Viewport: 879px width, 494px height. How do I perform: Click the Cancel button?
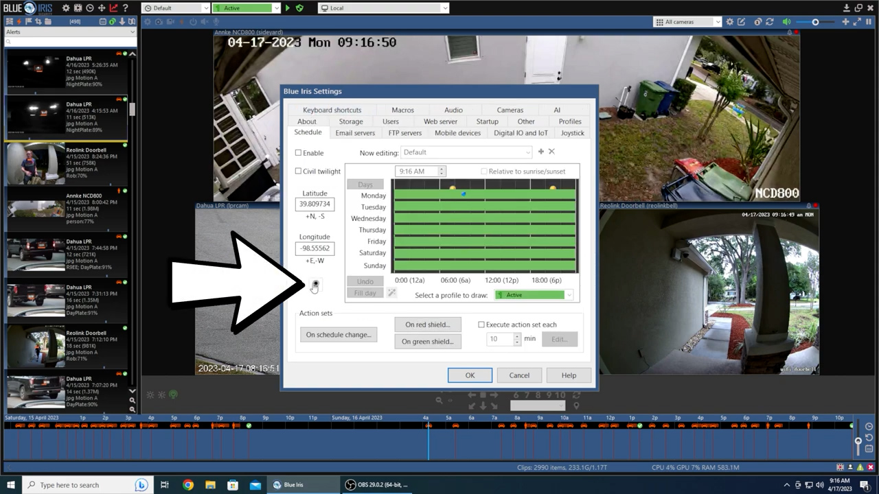point(519,375)
